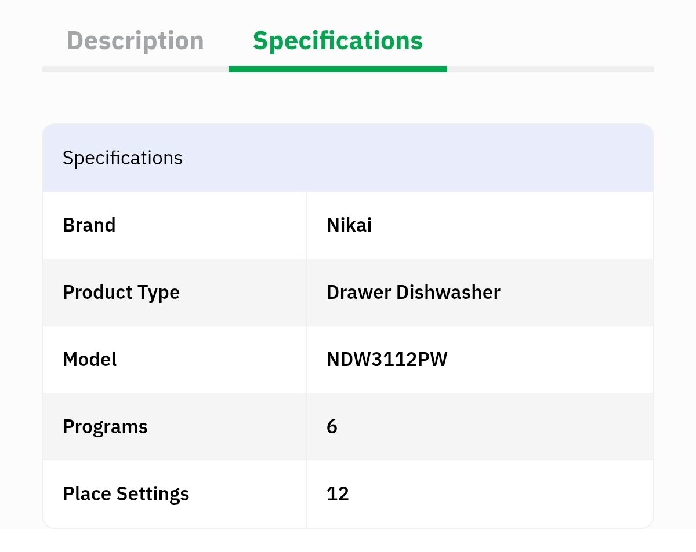Click the Place Settings label

pyautogui.click(x=126, y=494)
